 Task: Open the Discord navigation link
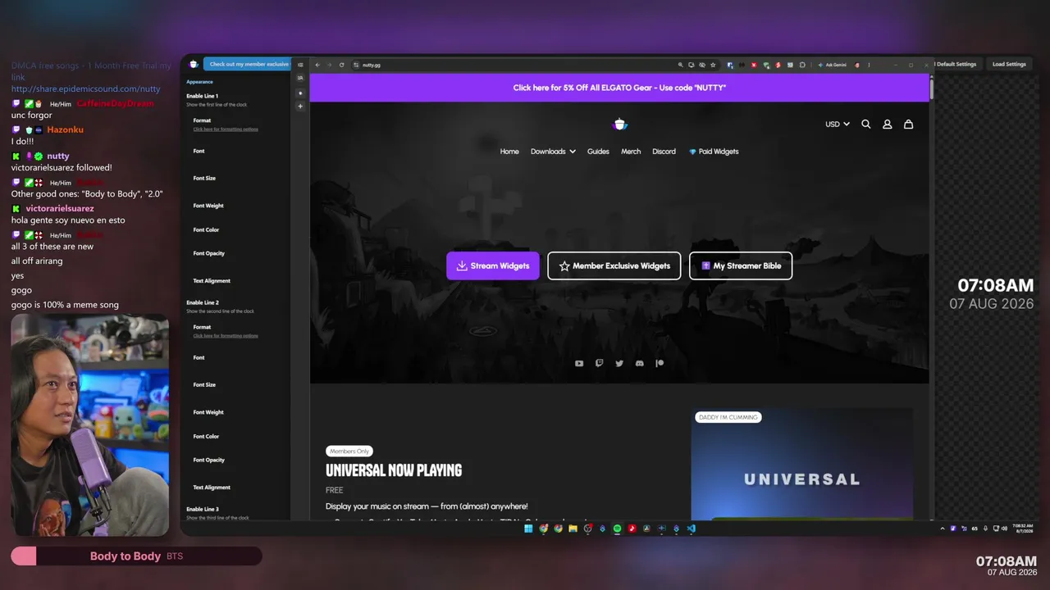coord(664,152)
